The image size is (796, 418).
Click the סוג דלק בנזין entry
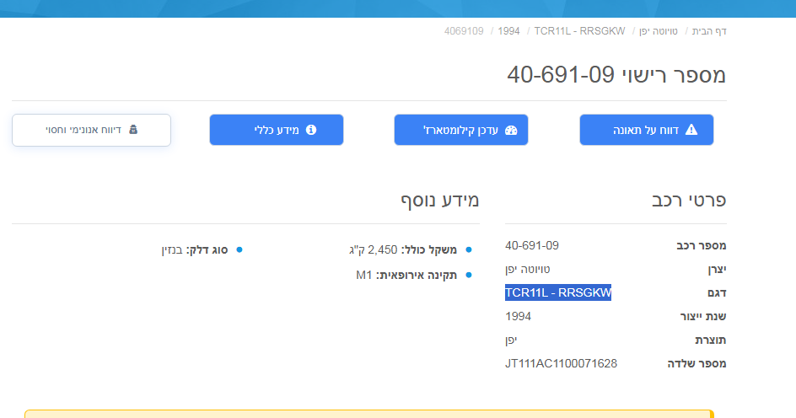(195, 250)
